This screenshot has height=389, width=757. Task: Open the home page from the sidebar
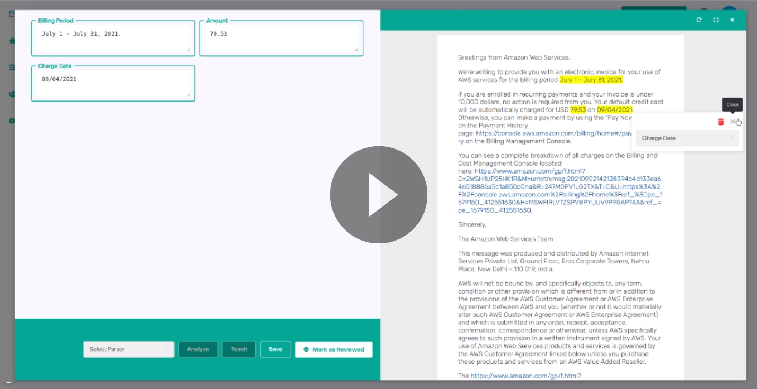click(x=12, y=41)
